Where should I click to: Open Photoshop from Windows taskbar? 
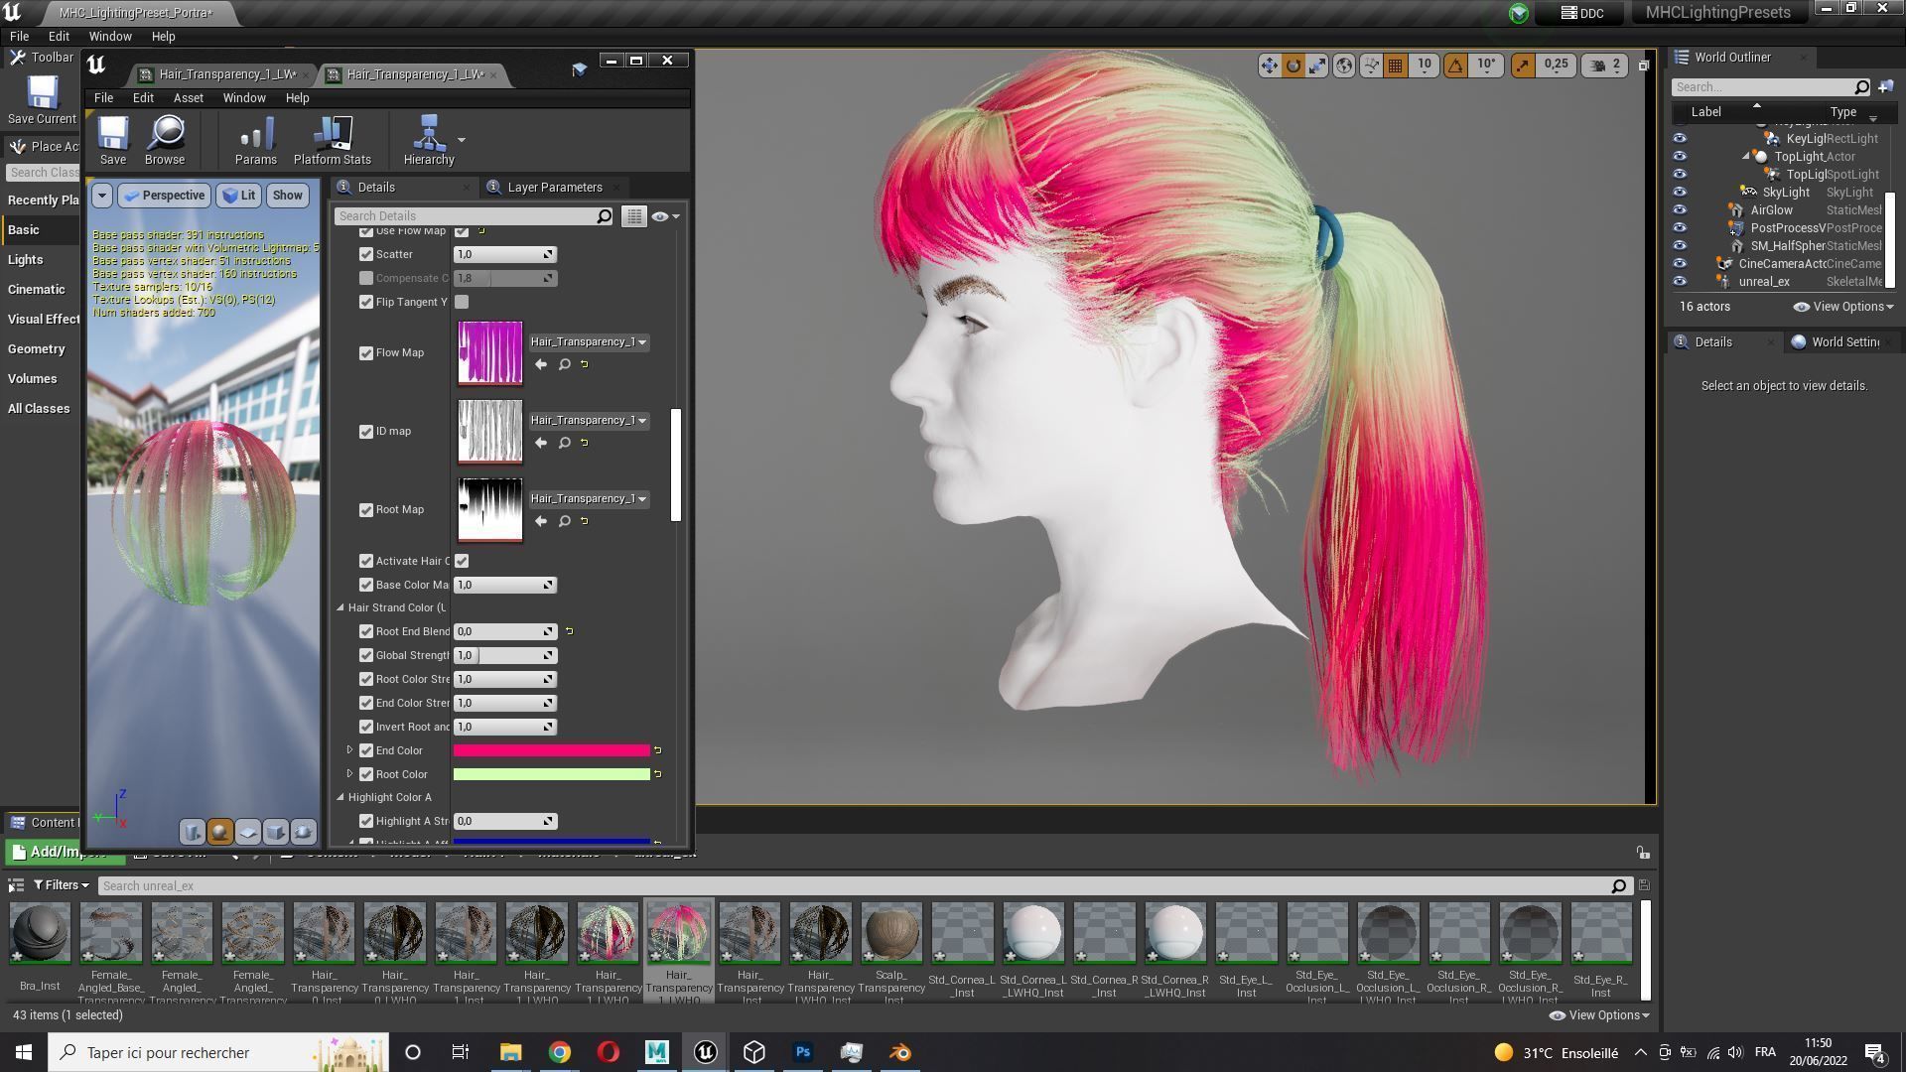tap(803, 1052)
